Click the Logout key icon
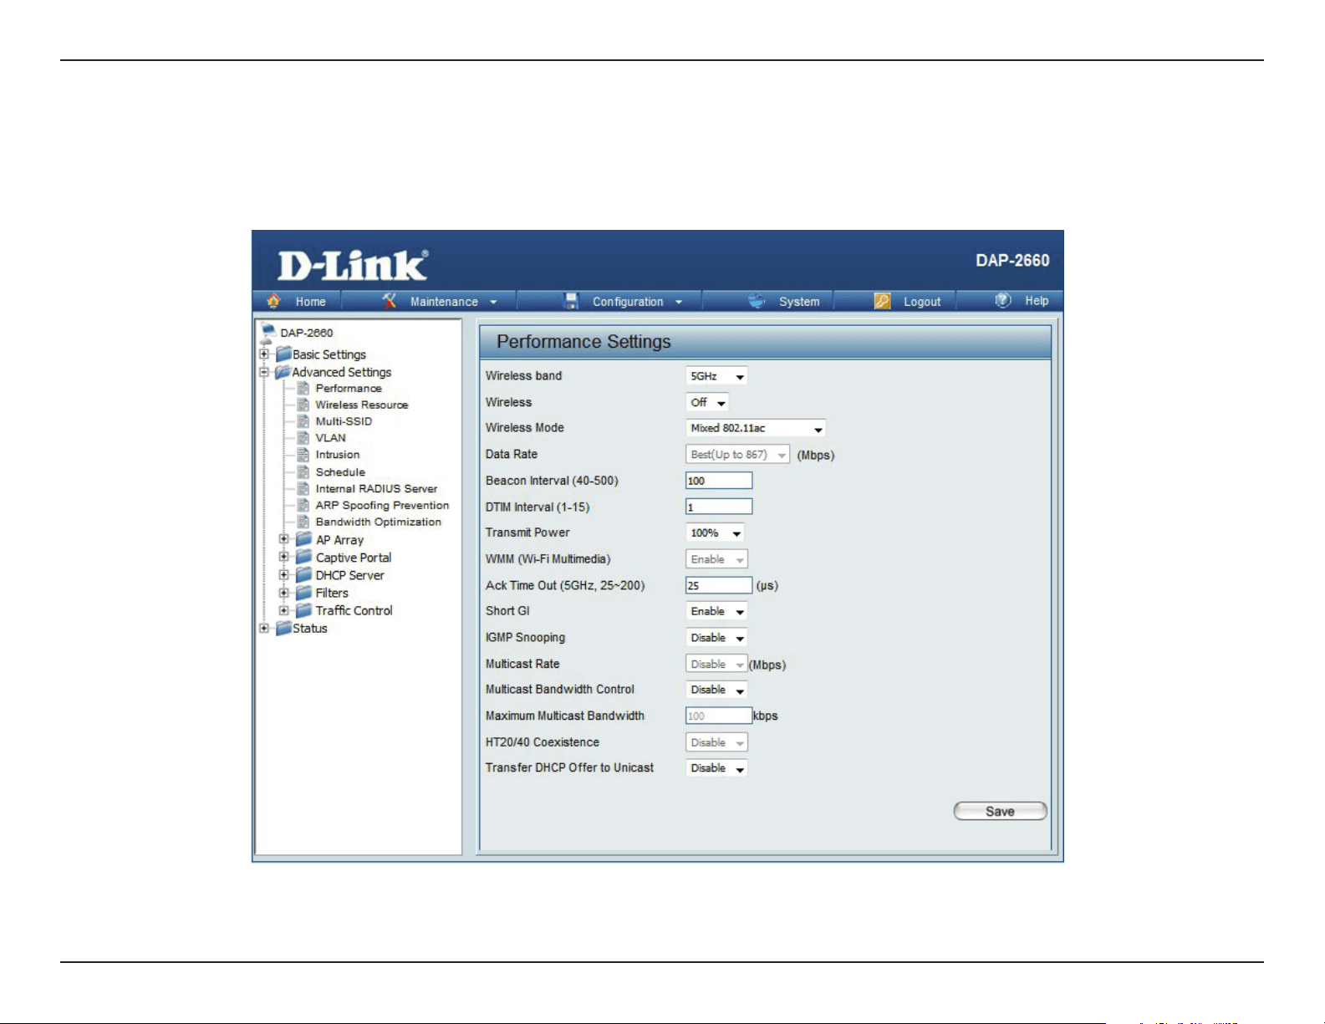Screen dimensions: 1325x1024 [882, 301]
